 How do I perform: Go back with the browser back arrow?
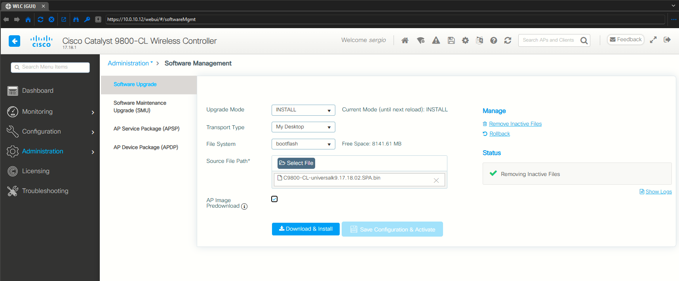tap(6, 19)
